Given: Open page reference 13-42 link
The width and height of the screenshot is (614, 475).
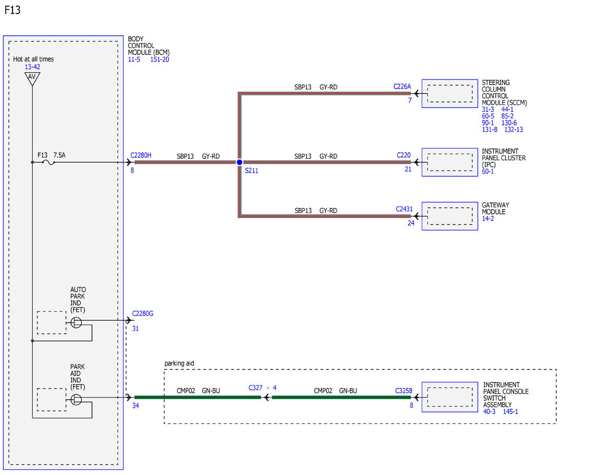Looking at the screenshot, I should (x=32, y=67).
